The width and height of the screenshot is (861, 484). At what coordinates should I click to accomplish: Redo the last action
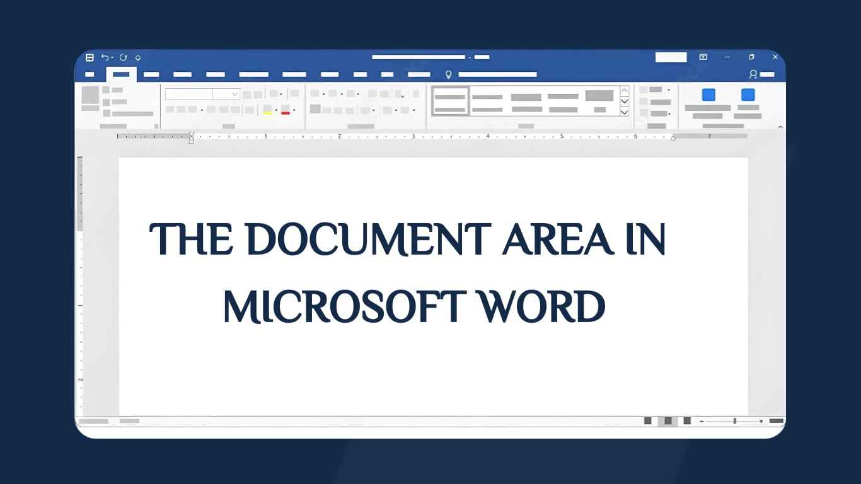(123, 57)
